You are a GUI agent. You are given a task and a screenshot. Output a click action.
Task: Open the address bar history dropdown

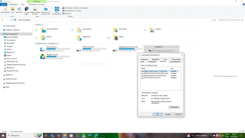pos(212,20)
